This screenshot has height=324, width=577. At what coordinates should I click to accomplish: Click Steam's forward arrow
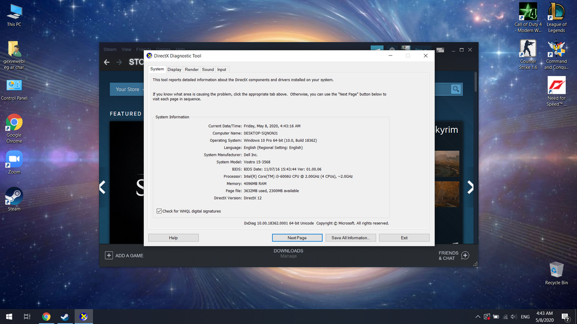pos(119,62)
